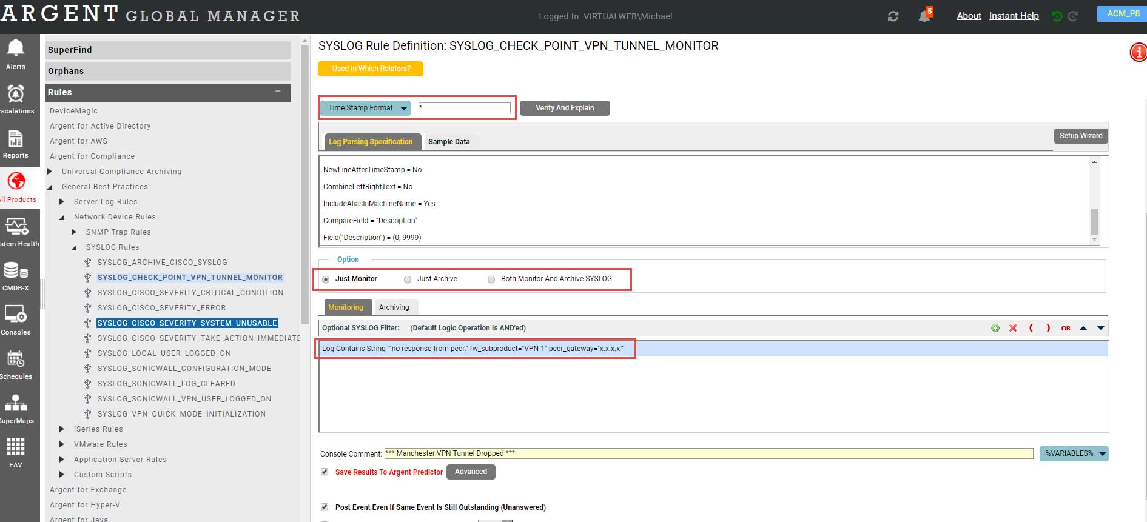The image size is (1147, 522).
Task: Switch to the Archiving tab
Action: click(394, 307)
